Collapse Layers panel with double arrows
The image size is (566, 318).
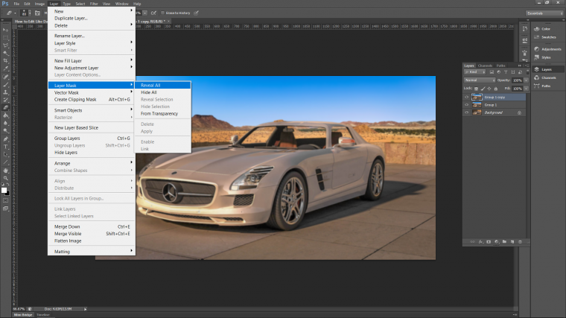(520, 66)
